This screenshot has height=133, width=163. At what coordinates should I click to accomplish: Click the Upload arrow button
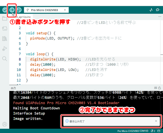[12, 10]
